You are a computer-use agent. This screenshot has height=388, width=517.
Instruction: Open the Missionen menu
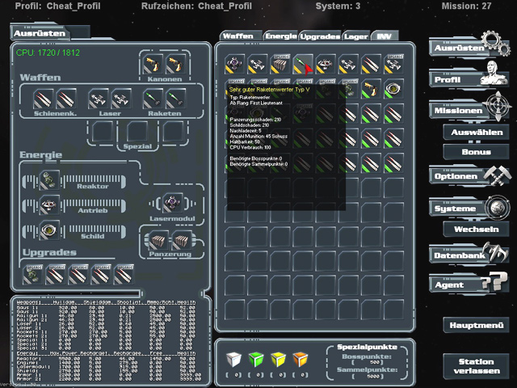[x=458, y=111]
